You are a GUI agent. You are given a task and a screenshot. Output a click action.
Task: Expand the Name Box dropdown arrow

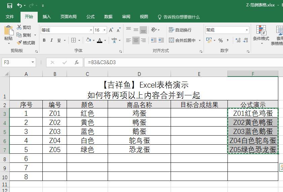tap(33, 62)
